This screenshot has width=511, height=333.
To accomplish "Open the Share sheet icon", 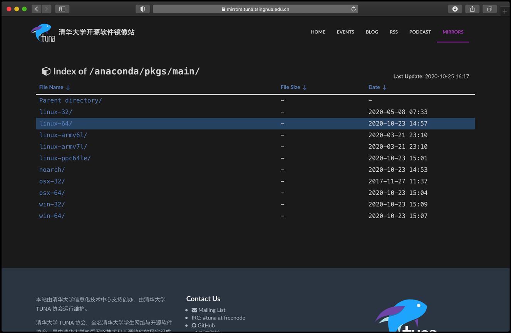I will point(472,9).
